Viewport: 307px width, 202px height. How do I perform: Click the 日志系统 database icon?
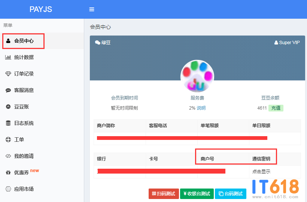pos(8,123)
